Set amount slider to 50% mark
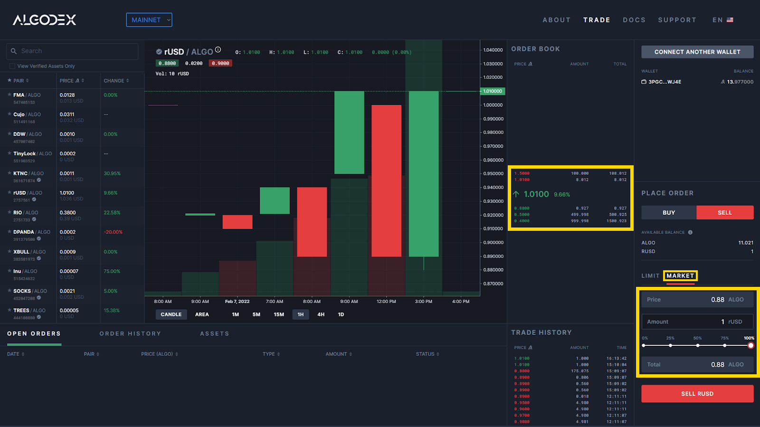Image resolution: width=760 pixels, height=427 pixels. point(697,345)
